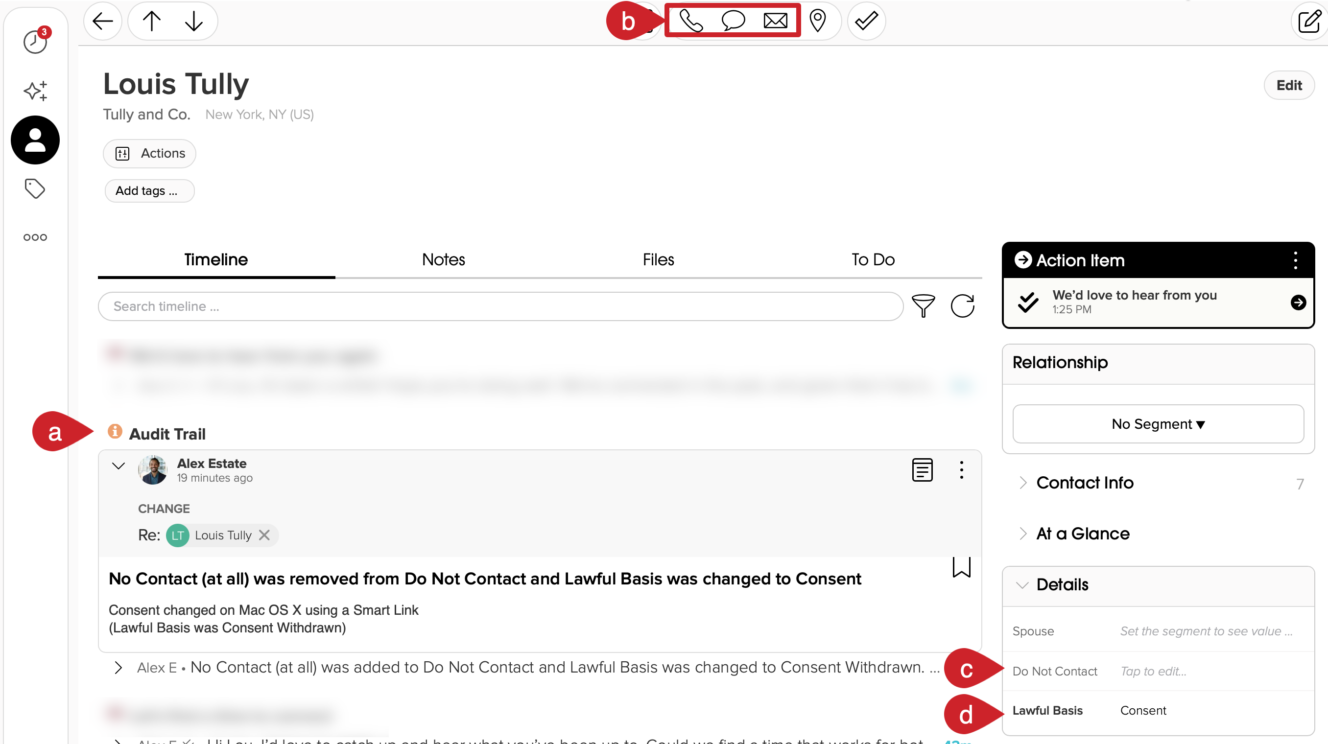Switch to the Notes tab
The image size is (1328, 744).
(x=443, y=259)
